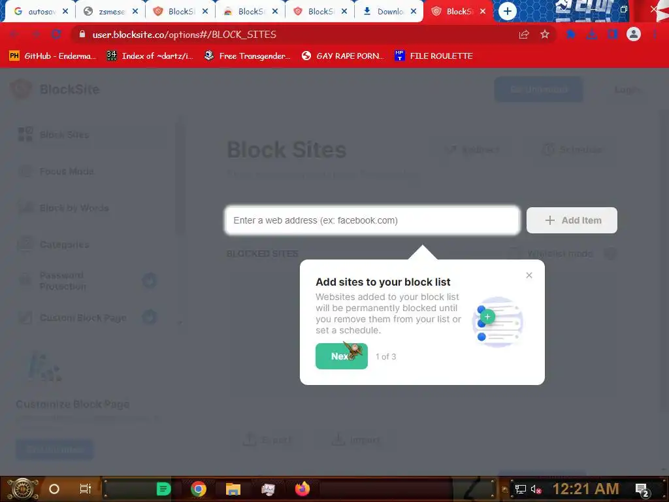Open the Start menu button

coord(22,489)
